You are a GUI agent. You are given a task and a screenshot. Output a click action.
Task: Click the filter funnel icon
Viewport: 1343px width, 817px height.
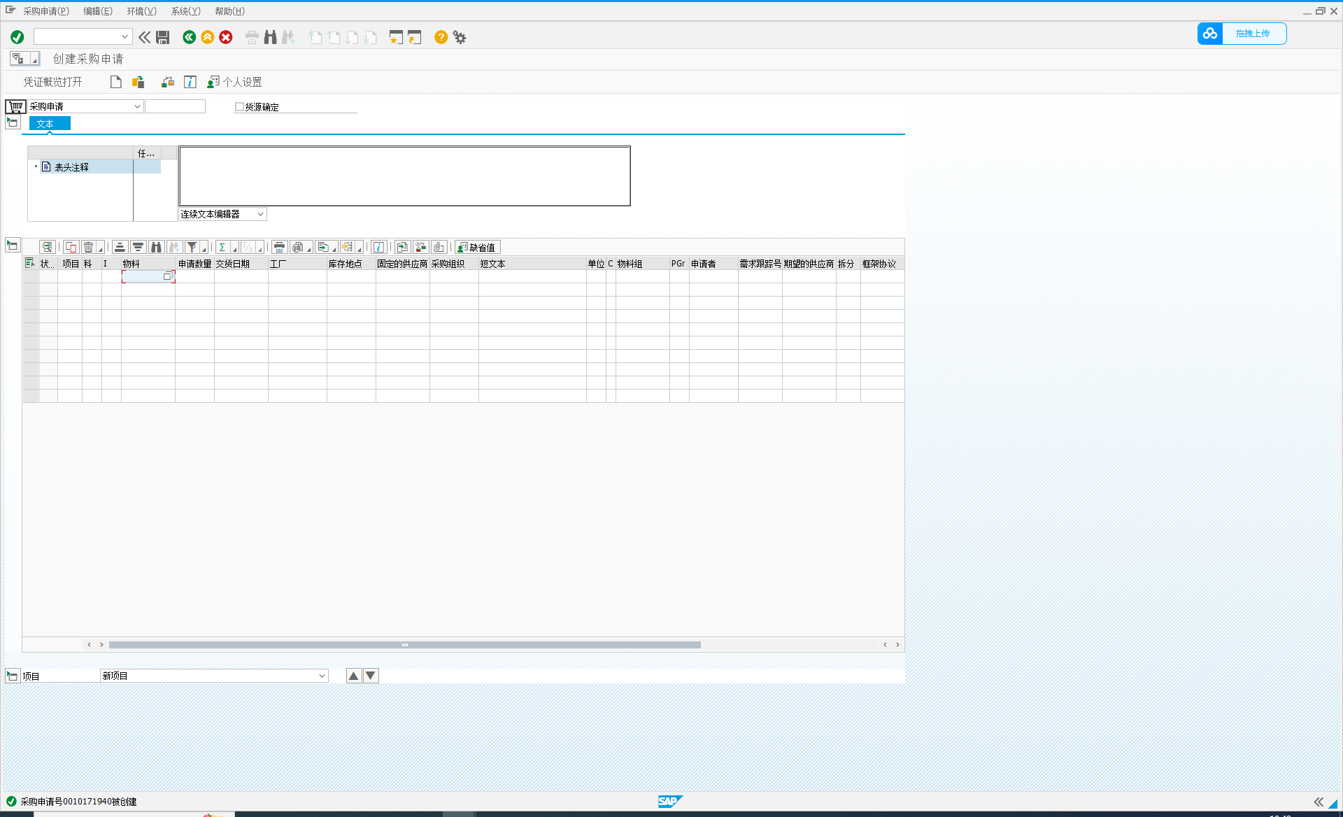tap(192, 247)
